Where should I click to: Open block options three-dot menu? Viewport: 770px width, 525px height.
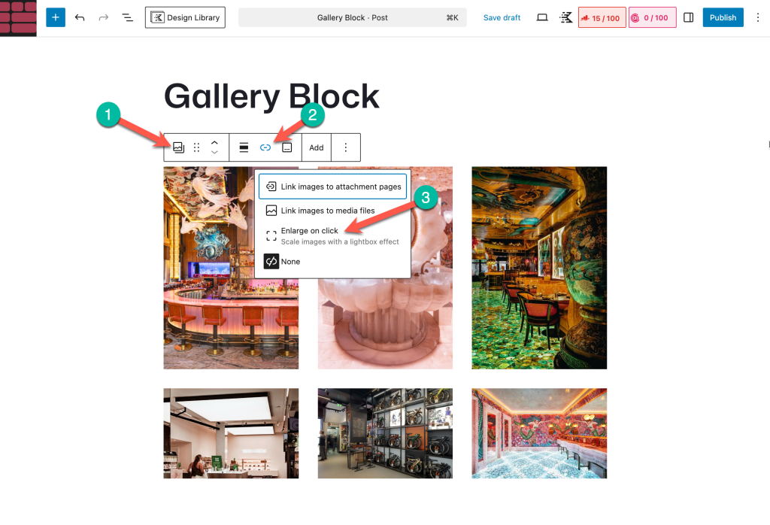[346, 147]
